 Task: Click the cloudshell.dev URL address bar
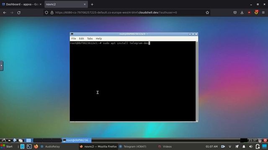(116, 12)
